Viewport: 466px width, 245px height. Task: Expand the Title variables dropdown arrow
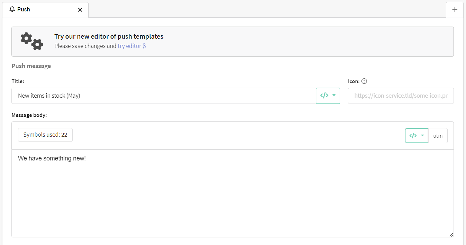coord(334,96)
